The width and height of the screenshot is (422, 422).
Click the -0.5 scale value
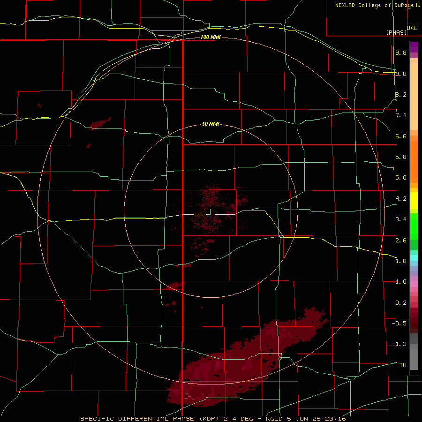[x=399, y=324]
